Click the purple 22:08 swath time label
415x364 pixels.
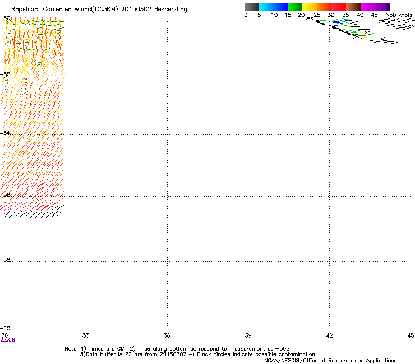pyautogui.click(x=8, y=340)
